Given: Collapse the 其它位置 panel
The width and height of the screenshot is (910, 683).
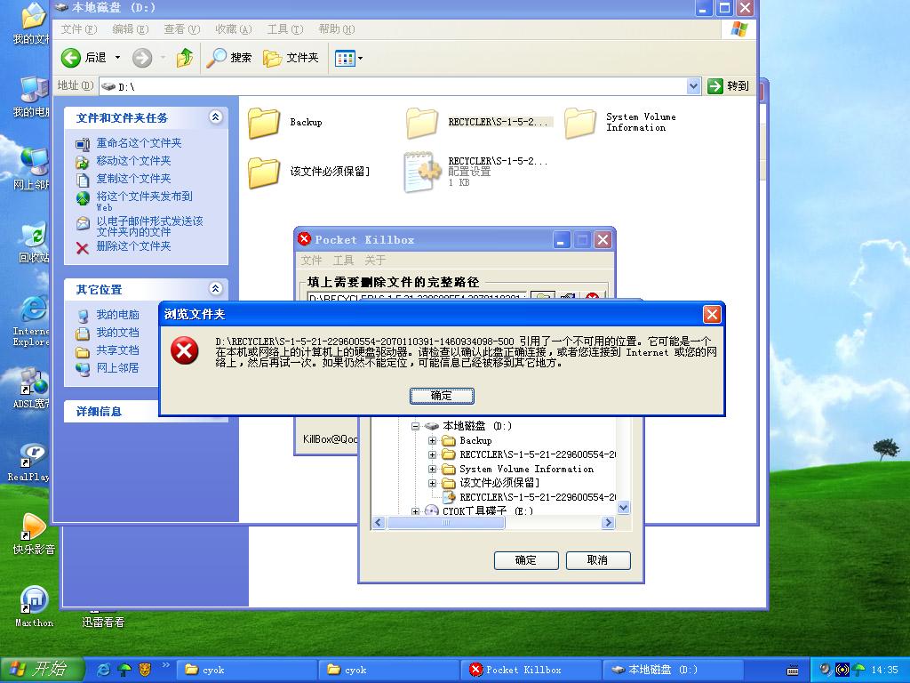Looking at the screenshot, I should 215,289.
